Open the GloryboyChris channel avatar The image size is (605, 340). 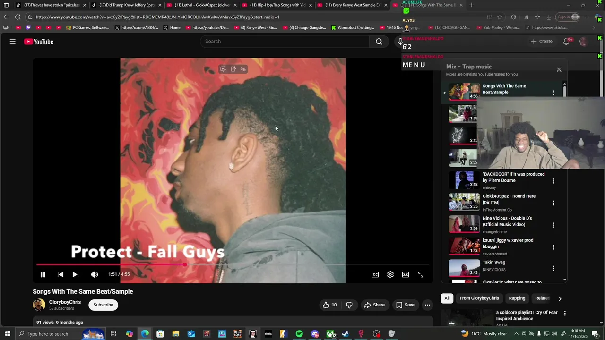[x=39, y=305]
